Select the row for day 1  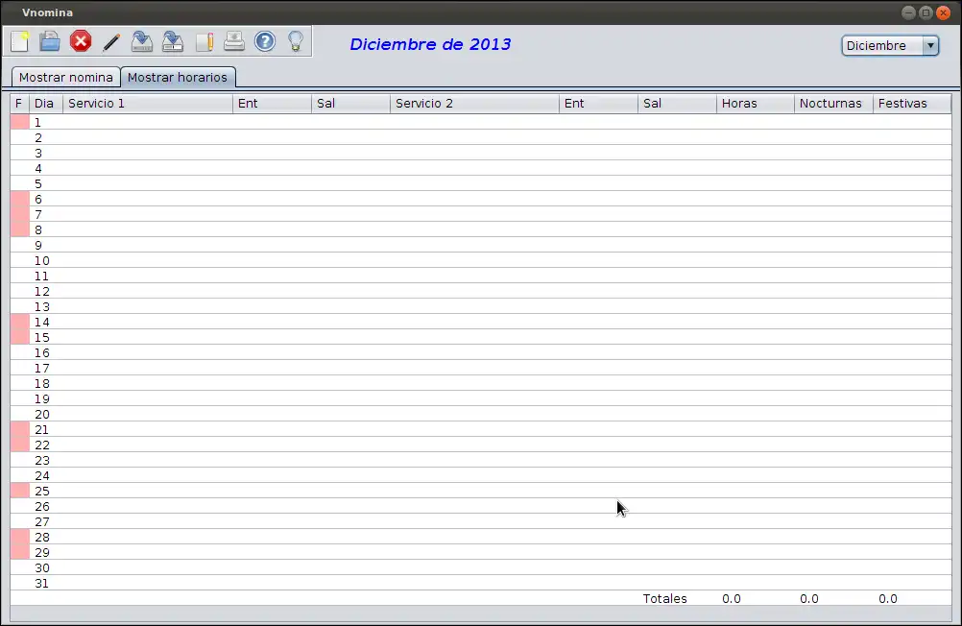[x=481, y=122]
